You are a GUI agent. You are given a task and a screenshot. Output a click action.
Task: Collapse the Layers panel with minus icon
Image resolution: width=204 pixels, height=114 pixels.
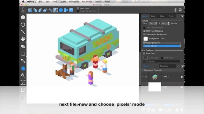pyautogui.click(x=178, y=66)
